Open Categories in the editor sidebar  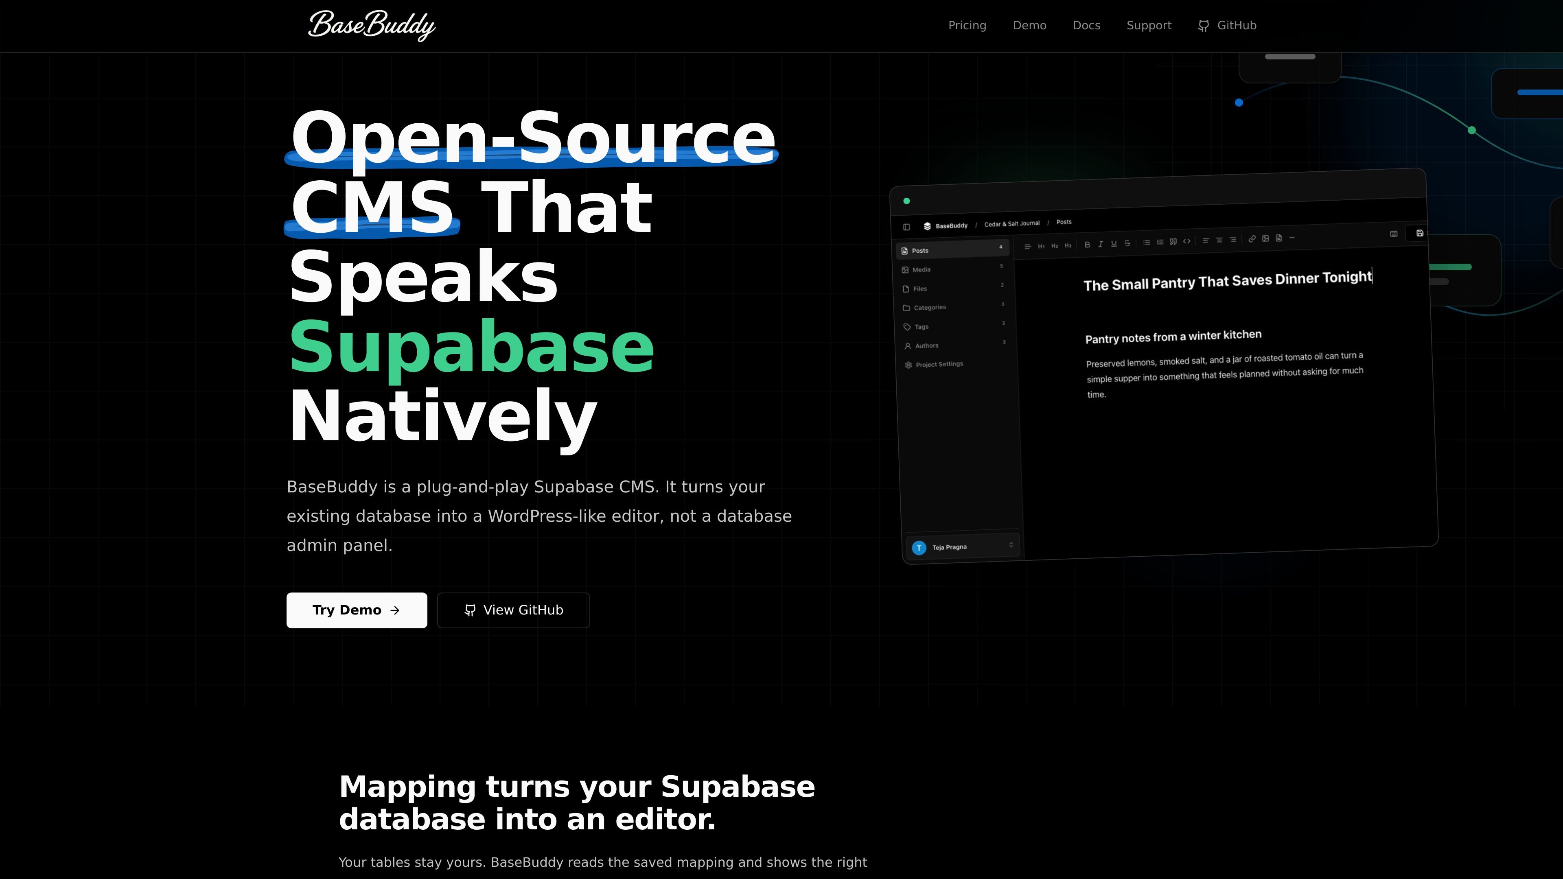click(954, 306)
